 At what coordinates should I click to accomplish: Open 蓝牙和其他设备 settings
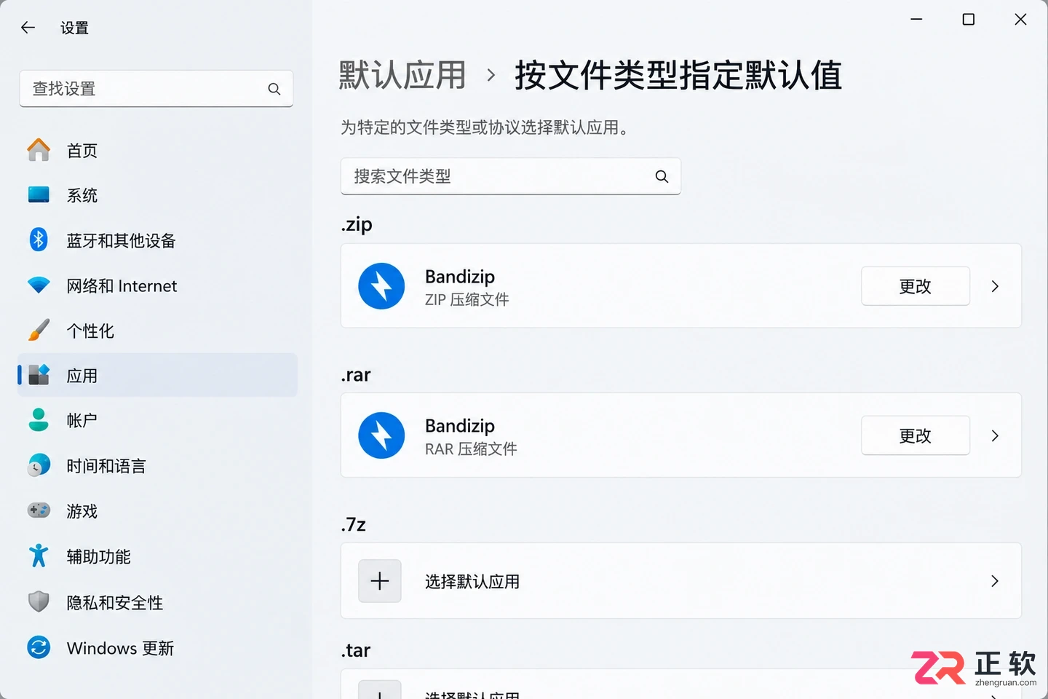pos(157,240)
